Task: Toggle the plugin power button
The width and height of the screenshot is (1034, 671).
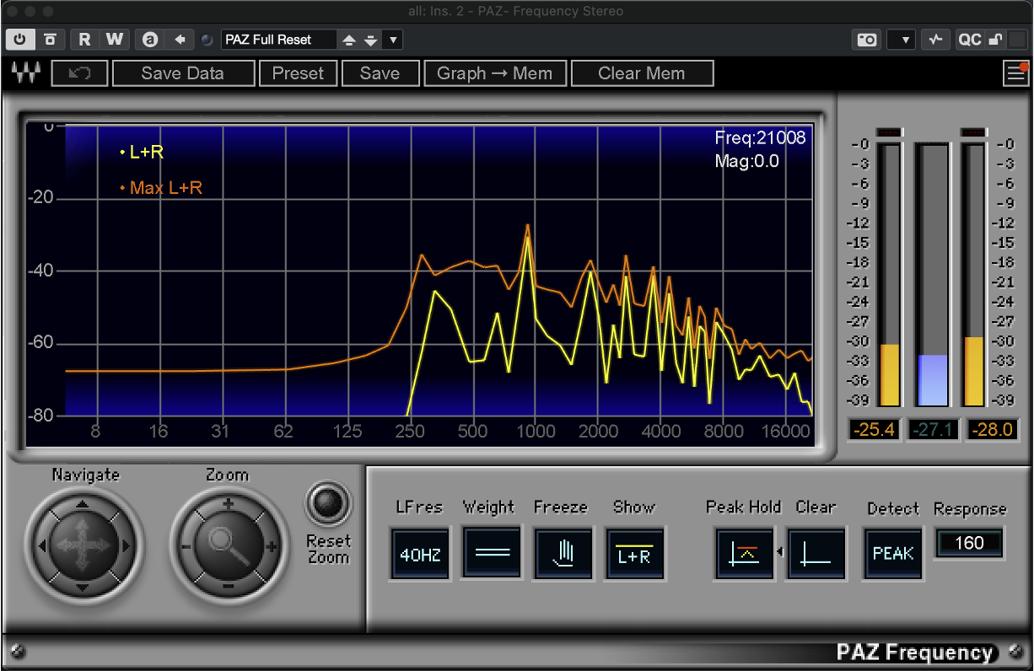Action: (x=19, y=40)
